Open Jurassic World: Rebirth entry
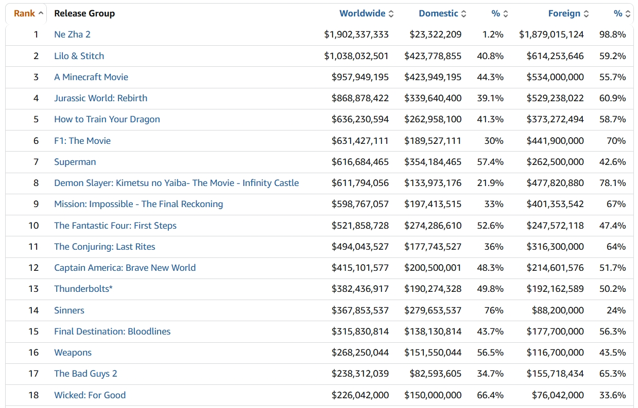Screen dimensions: 638x408 [100, 98]
